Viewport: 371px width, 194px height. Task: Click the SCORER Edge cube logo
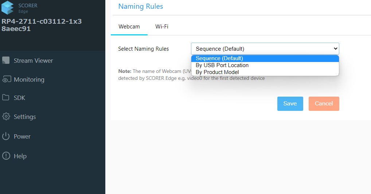tap(7, 8)
